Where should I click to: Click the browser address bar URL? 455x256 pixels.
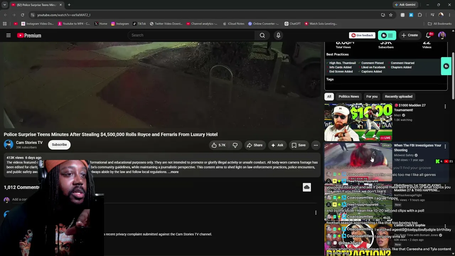[x=64, y=15]
